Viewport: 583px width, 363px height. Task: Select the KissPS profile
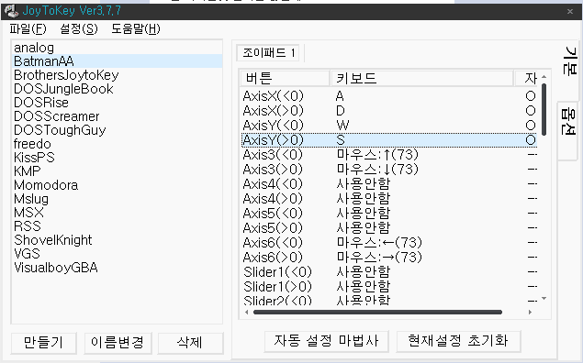click(x=118, y=158)
